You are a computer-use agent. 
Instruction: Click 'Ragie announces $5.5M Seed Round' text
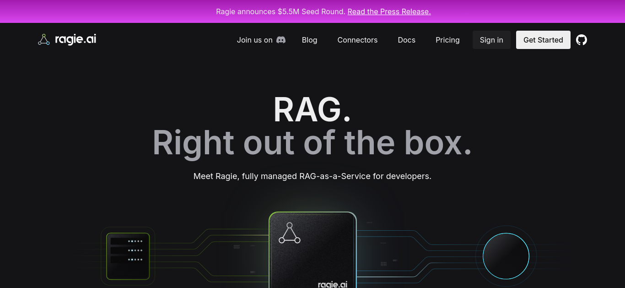tap(280, 11)
